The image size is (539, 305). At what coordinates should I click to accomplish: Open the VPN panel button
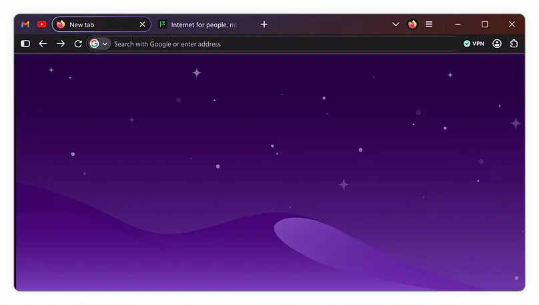(474, 43)
